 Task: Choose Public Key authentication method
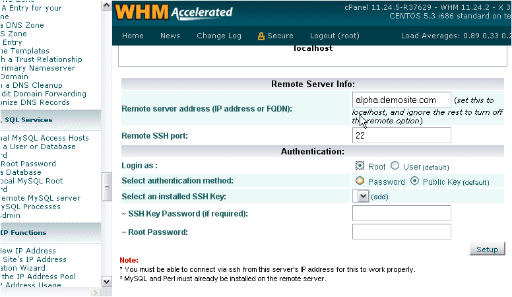point(414,181)
